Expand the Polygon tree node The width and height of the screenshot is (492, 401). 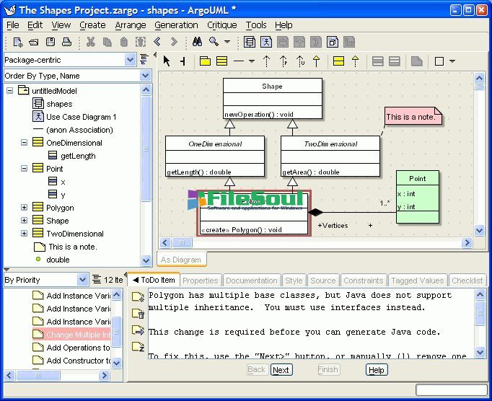tap(24, 208)
